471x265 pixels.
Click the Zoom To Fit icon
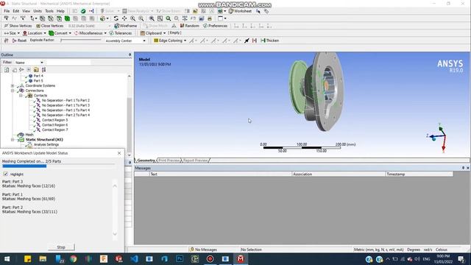pyautogui.click(x=152, y=18)
